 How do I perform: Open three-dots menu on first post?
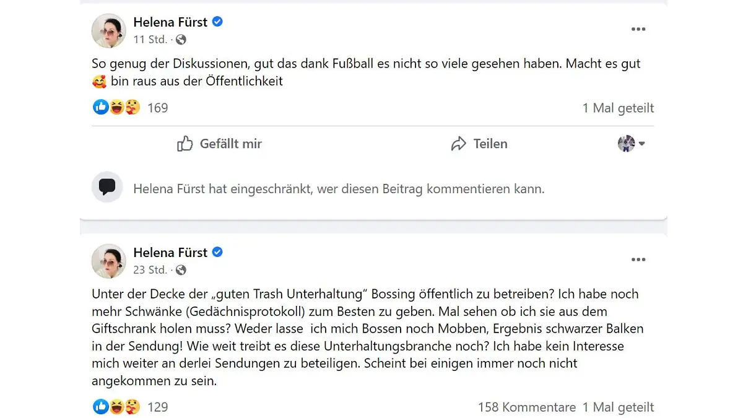click(x=638, y=29)
